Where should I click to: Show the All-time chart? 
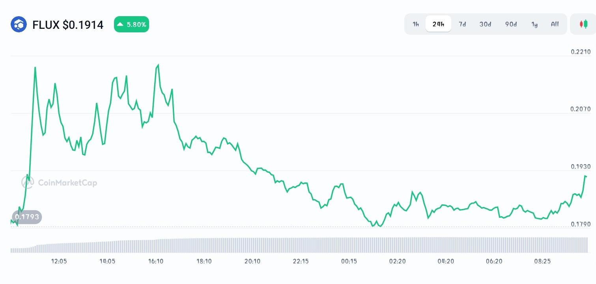click(x=555, y=24)
